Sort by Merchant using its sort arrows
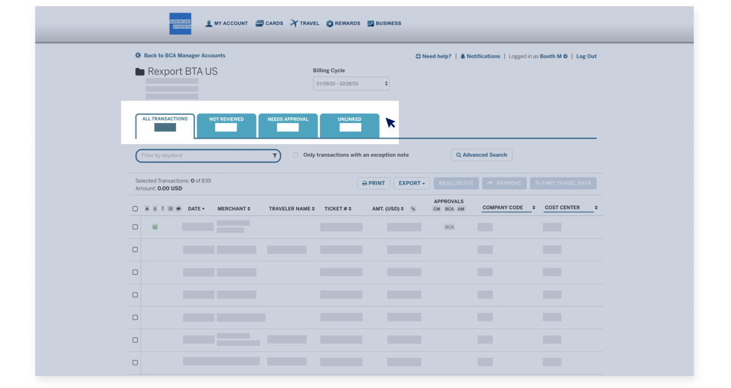Screen dimensions: 731x388 (x=249, y=208)
